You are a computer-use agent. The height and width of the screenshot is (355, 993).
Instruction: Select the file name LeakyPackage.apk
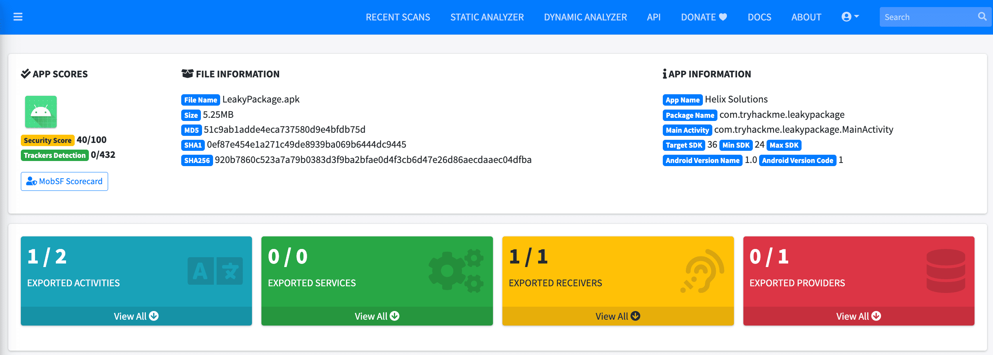coord(261,99)
